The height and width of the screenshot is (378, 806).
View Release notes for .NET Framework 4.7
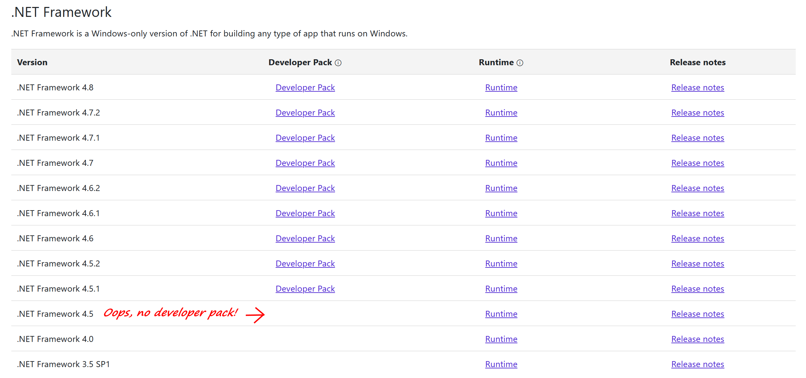pos(698,163)
